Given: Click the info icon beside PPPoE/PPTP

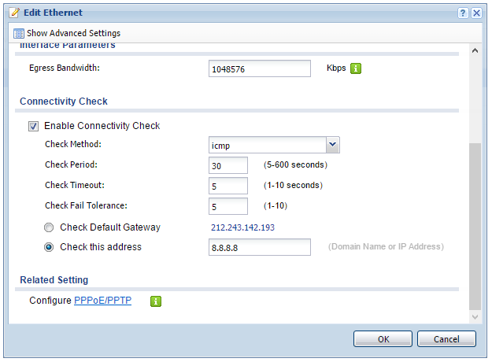Looking at the screenshot, I should click(x=156, y=301).
